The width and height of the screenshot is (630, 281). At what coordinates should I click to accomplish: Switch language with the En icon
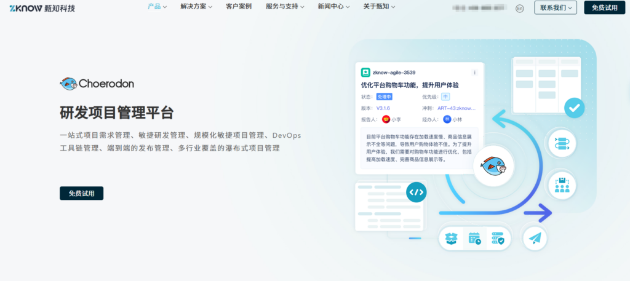[x=519, y=8]
